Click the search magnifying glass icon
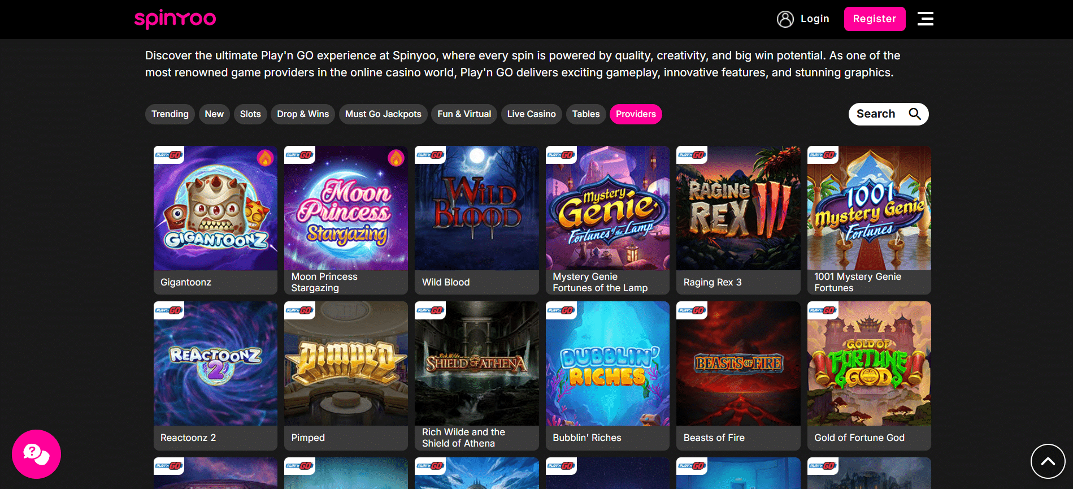1073x489 pixels. [x=915, y=114]
